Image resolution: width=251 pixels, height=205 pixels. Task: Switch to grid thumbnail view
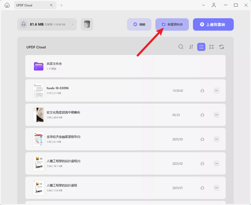(211, 47)
